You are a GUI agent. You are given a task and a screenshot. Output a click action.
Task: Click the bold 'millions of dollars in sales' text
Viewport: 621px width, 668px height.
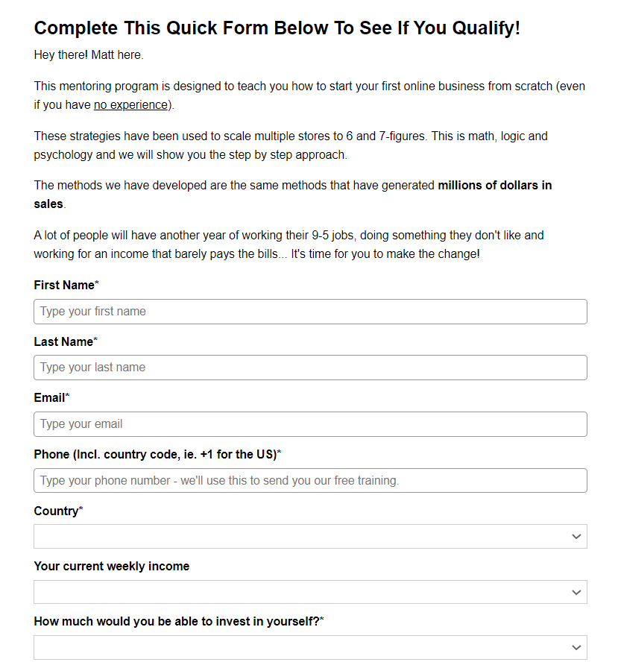[494, 185]
